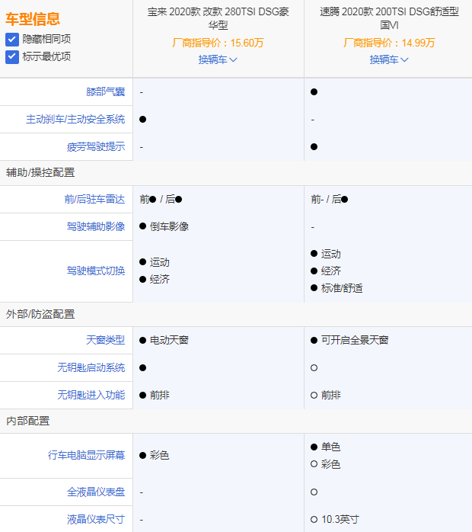
Task: Click the 驾驶辅助影像 link
Action: pyautogui.click(x=96, y=226)
